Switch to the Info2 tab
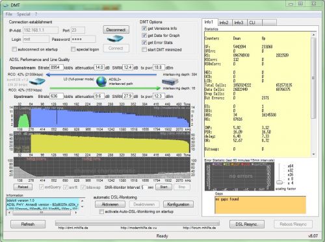Screen dimensions: 325x242 pos(224,23)
